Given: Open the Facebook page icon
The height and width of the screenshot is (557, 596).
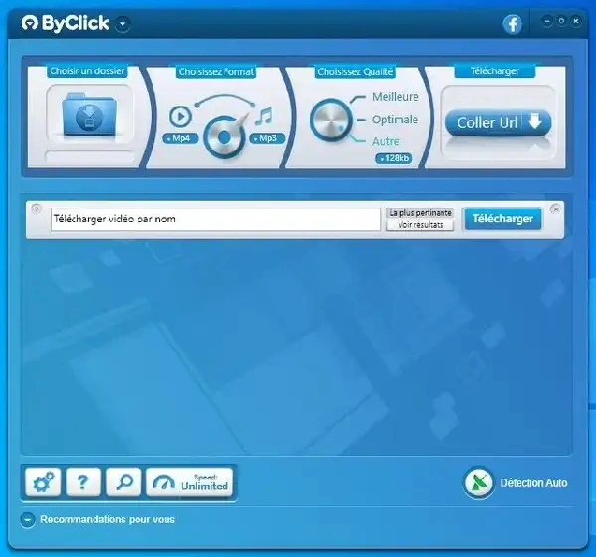Looking at the screenshot, I should click(513, 24).
